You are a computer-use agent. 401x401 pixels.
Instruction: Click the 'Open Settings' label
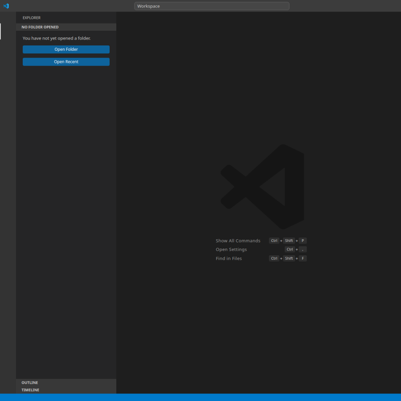click(x=231, y=250)
